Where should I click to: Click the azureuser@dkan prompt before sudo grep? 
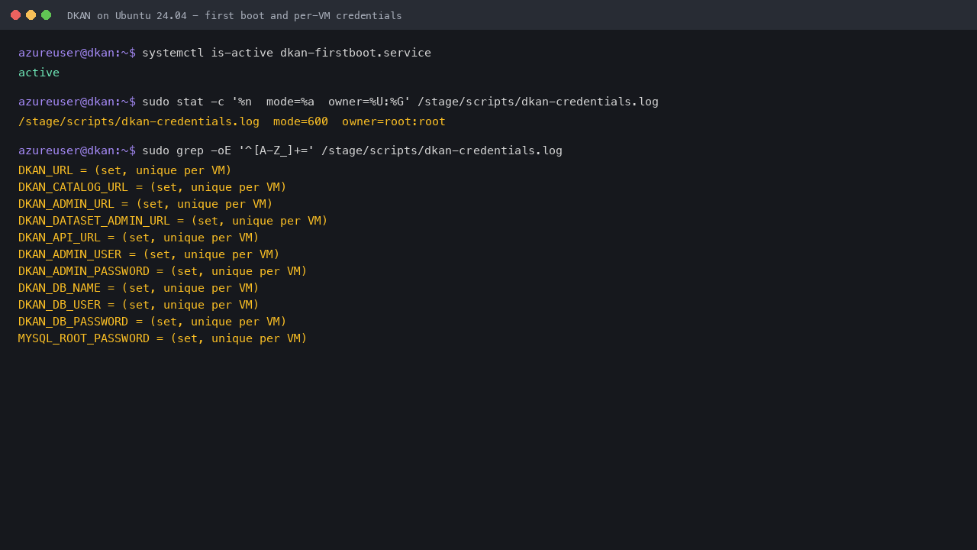coord(77,150)
